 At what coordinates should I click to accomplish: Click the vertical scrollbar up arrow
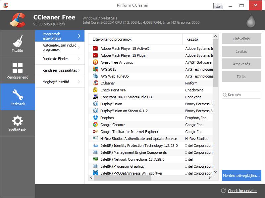tap(215, 36)
